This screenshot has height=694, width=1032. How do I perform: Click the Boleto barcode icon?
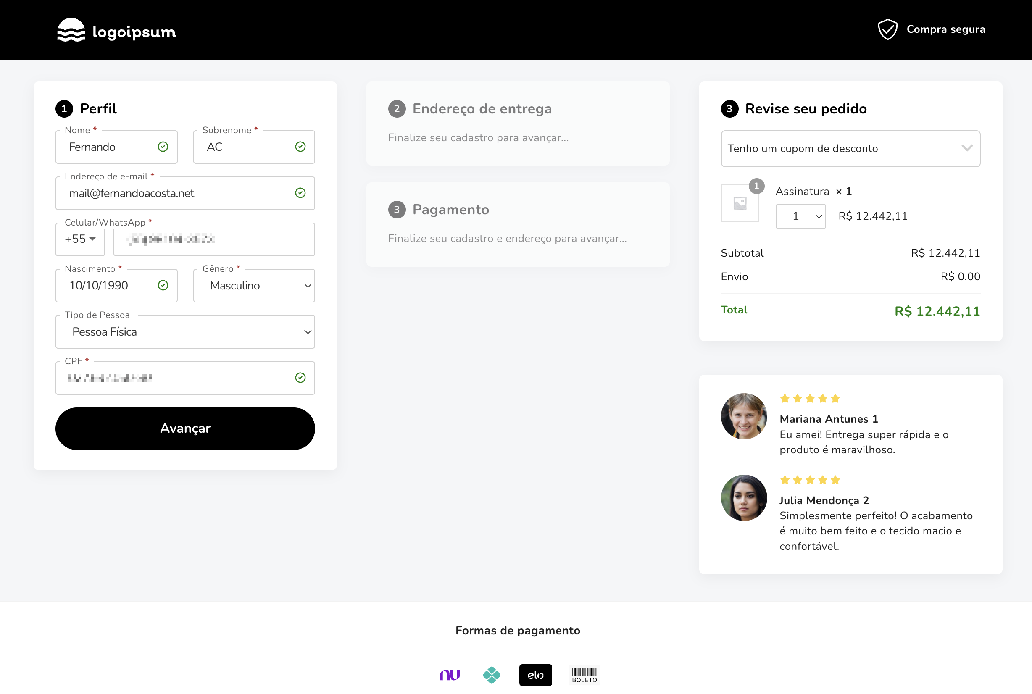pyautogui.click(x=584, y=675)
